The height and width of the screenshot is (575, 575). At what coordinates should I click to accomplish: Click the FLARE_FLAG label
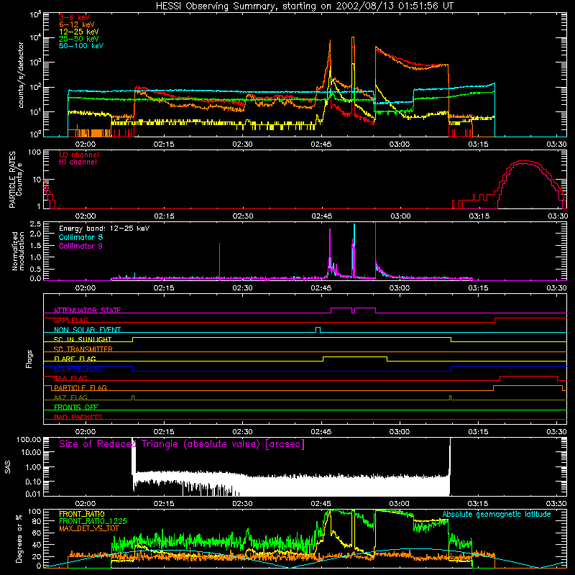click(75, 359)
